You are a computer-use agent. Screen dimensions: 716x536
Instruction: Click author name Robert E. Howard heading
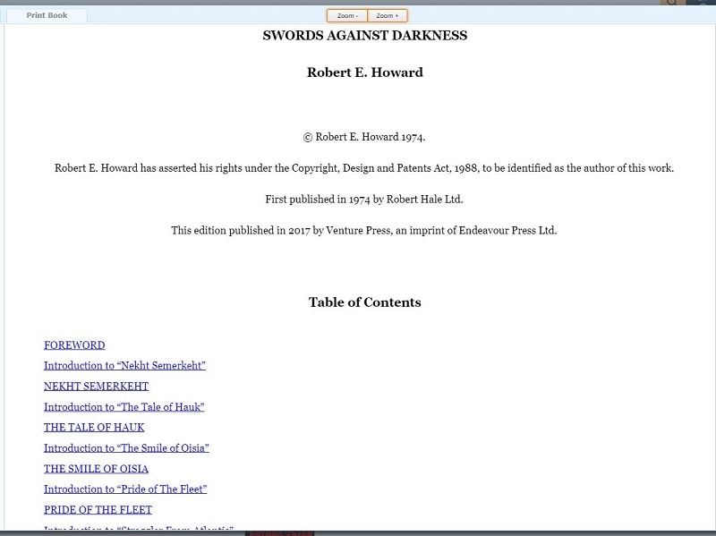pos(365,72)
